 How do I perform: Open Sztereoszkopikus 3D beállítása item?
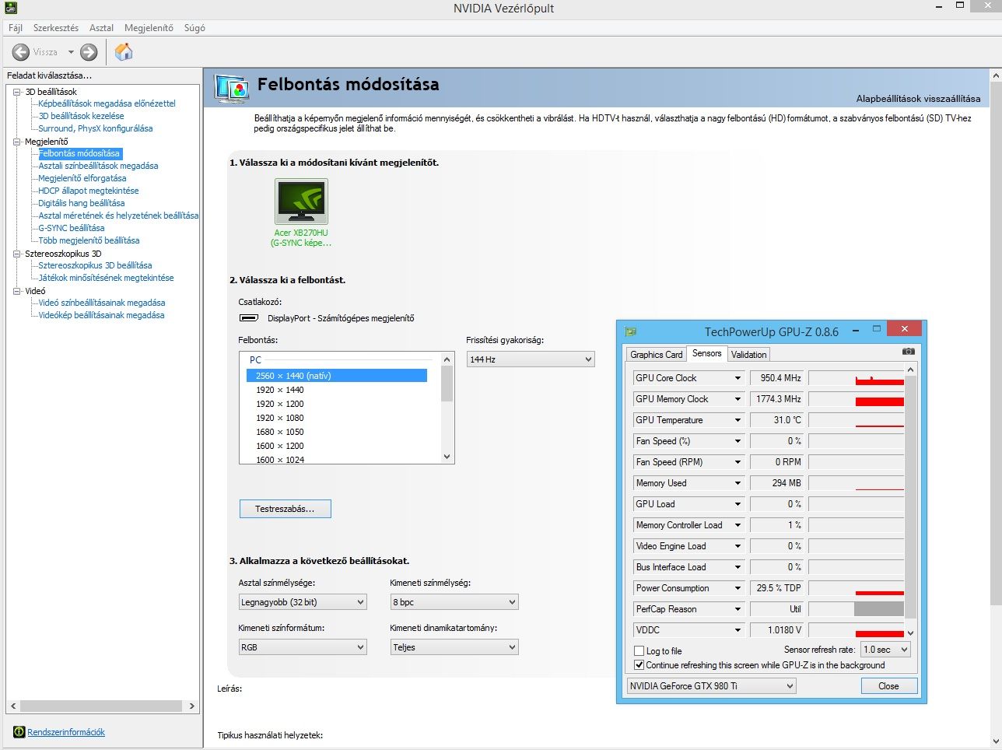[95, 265]
